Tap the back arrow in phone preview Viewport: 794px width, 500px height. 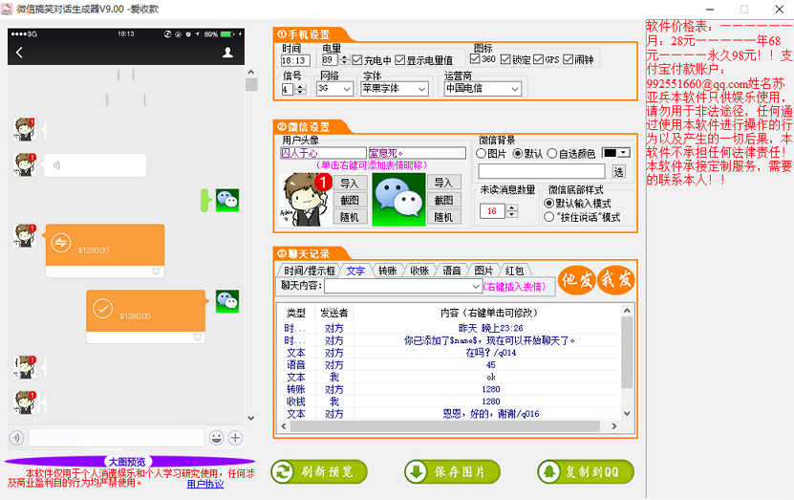point(19,53)
